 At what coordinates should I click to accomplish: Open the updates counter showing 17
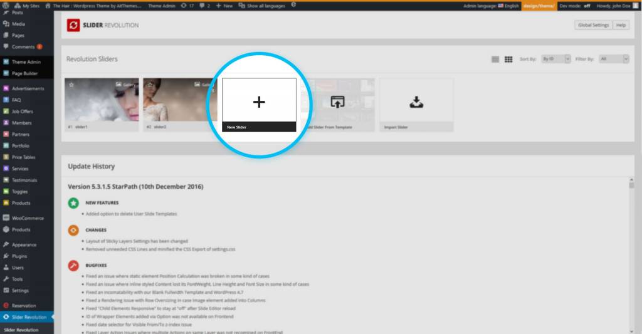coord(187,6)
